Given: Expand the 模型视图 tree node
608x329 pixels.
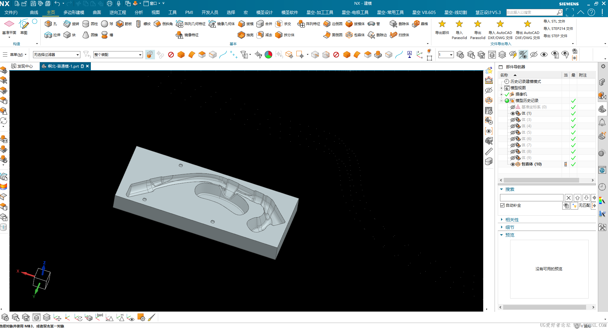Looking at the screenshot, I should coord(502,88).
